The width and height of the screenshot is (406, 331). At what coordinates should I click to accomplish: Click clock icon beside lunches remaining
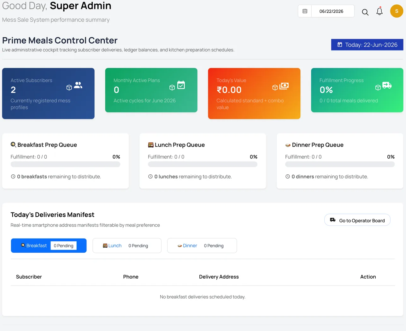(x=150, y=177)
